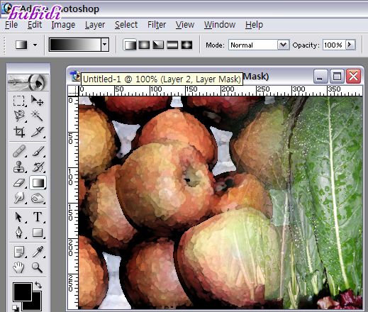Open the Filter menu

tap(157, 25)
